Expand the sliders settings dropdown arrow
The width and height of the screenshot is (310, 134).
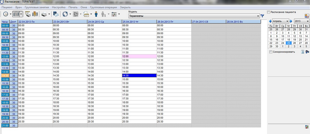(119, 14)
